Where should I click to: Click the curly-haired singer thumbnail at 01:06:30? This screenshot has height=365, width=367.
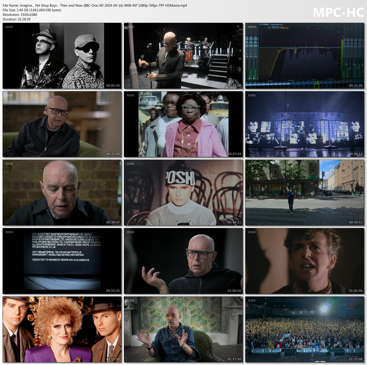tap(305, 261)
